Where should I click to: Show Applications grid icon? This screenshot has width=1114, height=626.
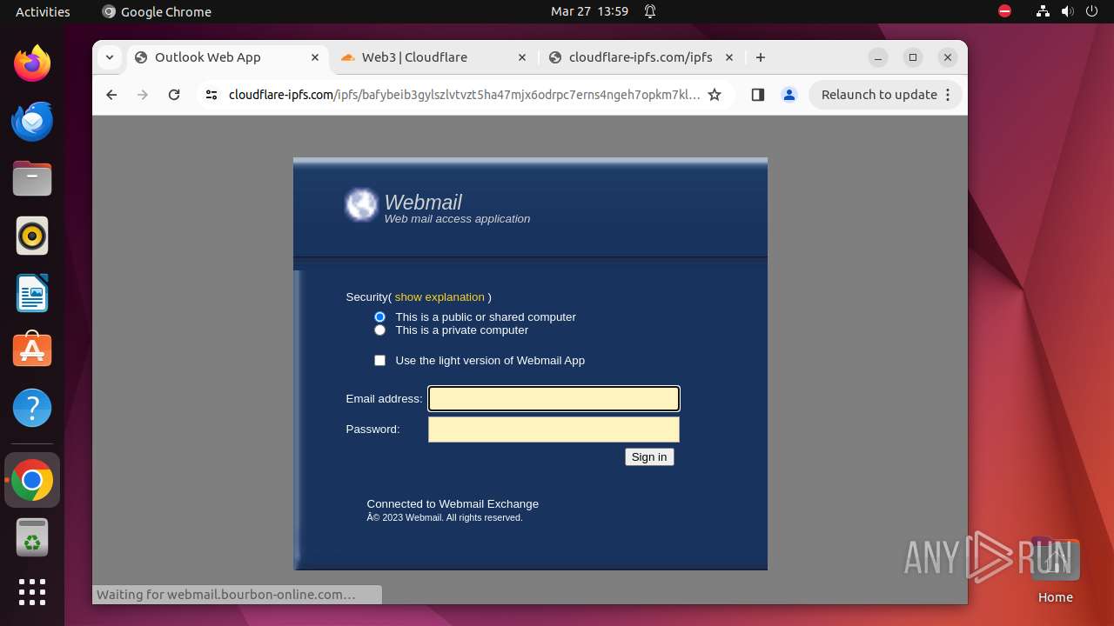(x=32, y=592)
